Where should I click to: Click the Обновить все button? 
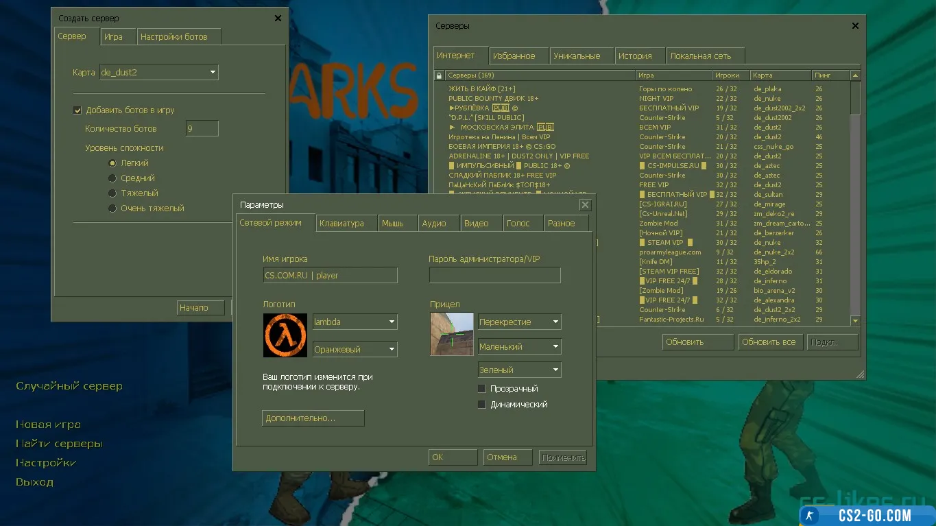768,342
